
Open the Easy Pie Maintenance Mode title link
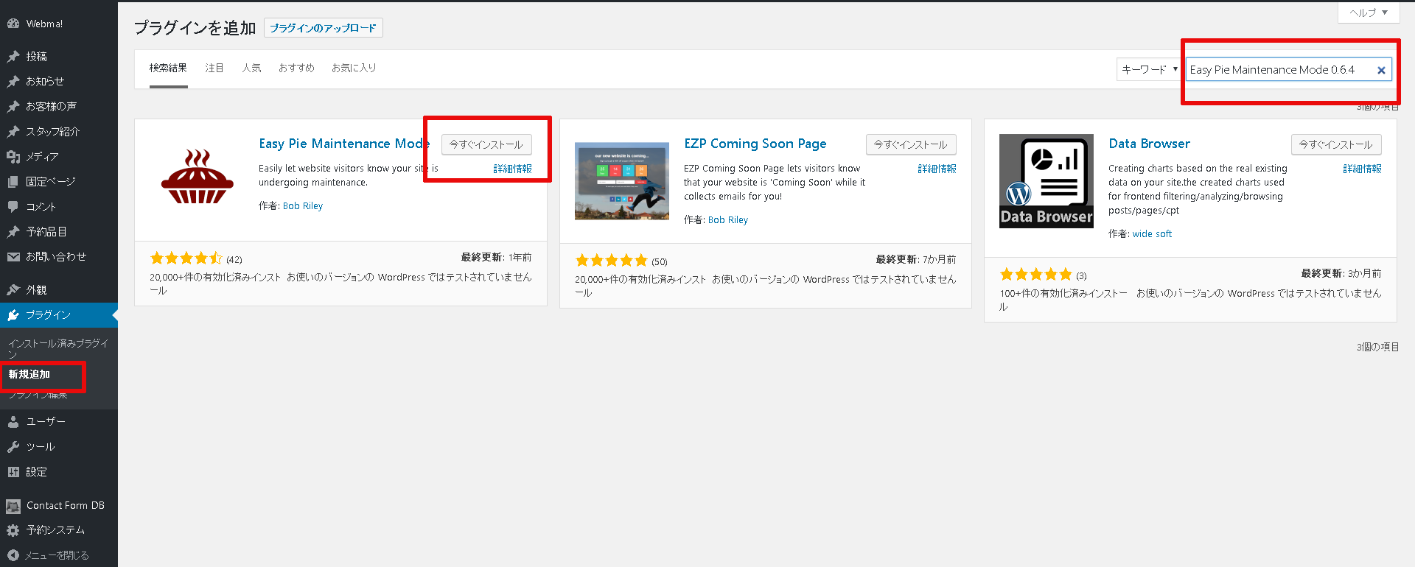344,144
